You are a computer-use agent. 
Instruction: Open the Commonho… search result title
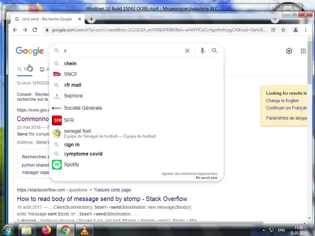(33, 119)
